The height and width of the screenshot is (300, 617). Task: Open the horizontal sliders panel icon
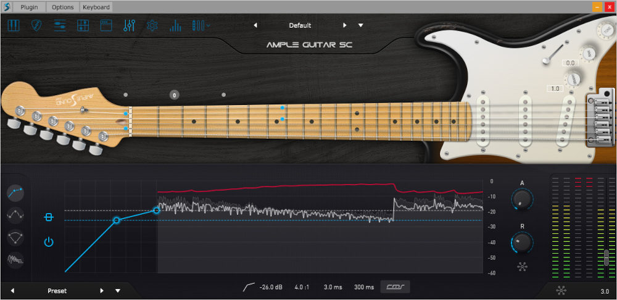(x=60, y=25)
